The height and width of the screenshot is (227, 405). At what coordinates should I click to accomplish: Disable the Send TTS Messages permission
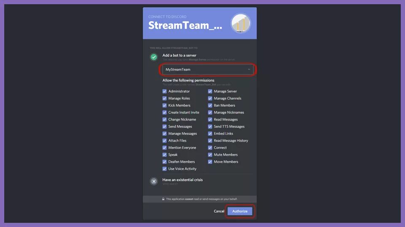coord(210,127)
